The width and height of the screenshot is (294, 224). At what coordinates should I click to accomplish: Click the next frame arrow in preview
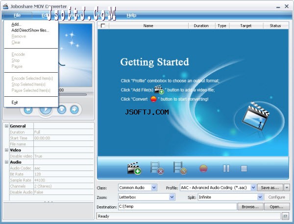coord(74,110)
